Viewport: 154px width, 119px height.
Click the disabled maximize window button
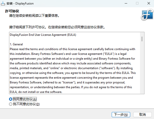point(137,4)
